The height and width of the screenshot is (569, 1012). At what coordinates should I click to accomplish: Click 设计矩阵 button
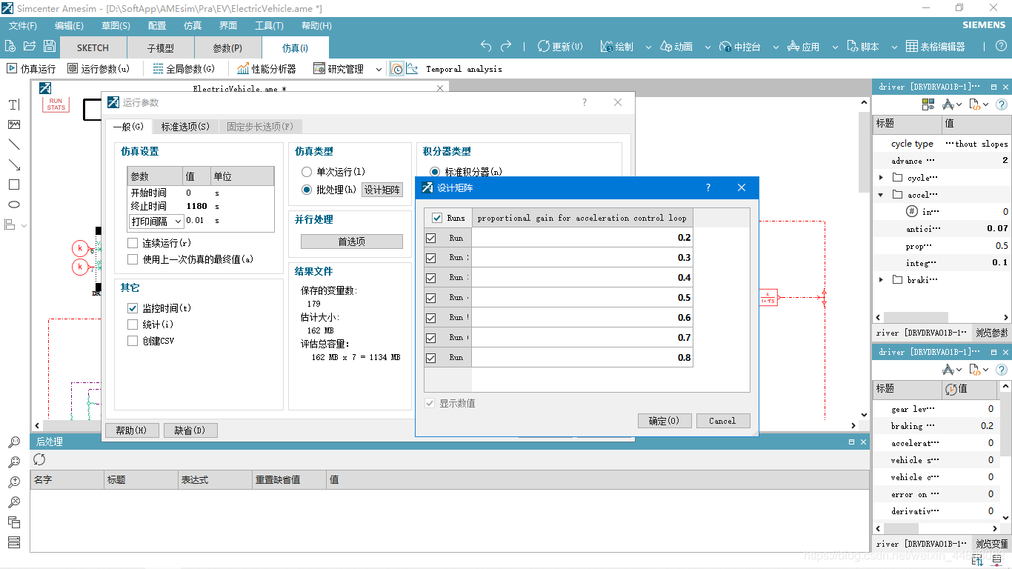tap(382, 190)
